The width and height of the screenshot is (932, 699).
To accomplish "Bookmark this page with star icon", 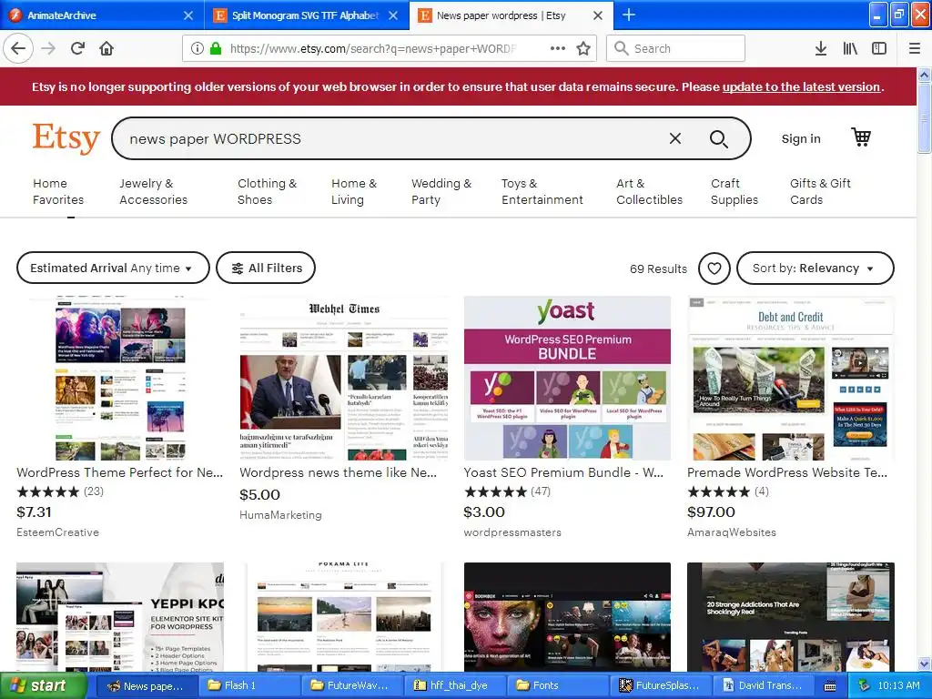I will coord(583,49).
